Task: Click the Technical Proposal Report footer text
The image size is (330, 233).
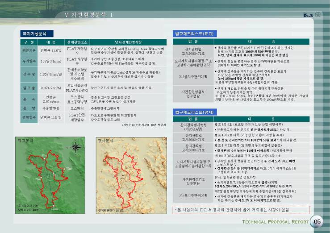Action: tap(275, 222)
